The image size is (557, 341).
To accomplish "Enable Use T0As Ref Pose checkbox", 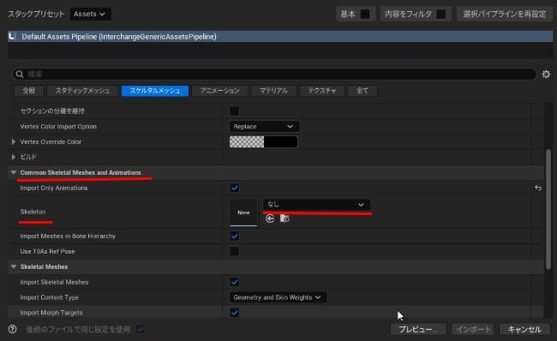I will pyautogui.click(x=235, y=251).
